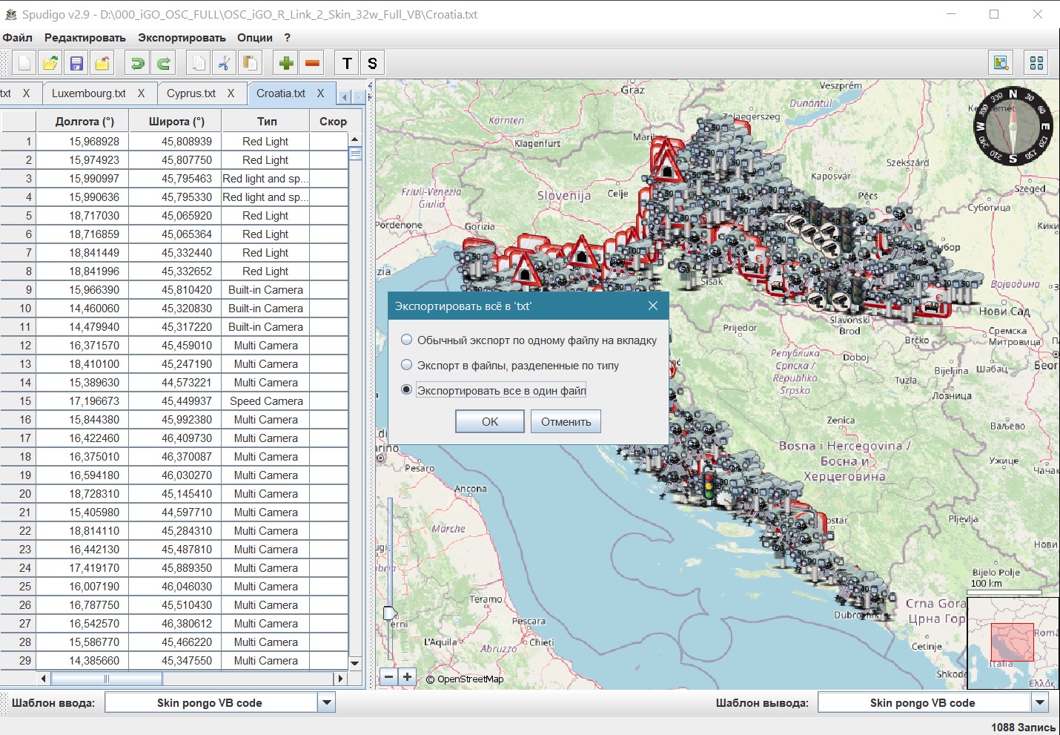Open the Редактировать menu

(85, 37)
